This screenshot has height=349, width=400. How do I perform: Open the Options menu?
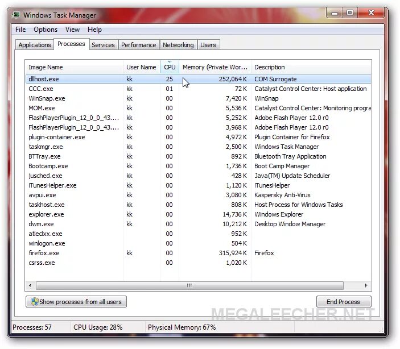(x=46, y=30)
